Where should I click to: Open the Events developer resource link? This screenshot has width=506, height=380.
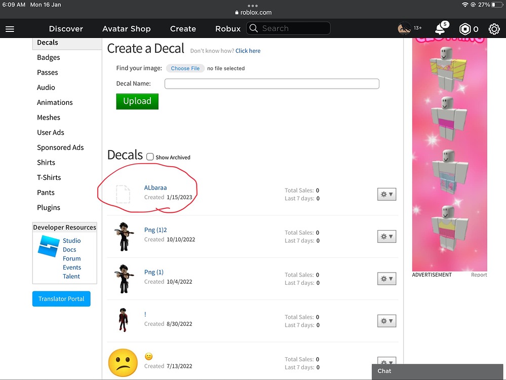pyautogui.click(x=71, y=268)
